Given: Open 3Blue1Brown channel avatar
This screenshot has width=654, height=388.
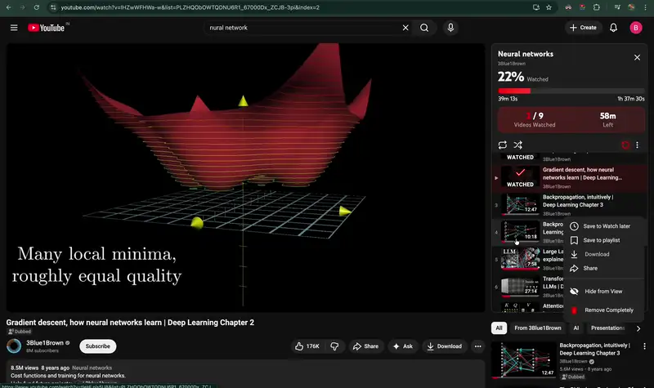Looking at the screenshot, I should (x=14, y=346).
